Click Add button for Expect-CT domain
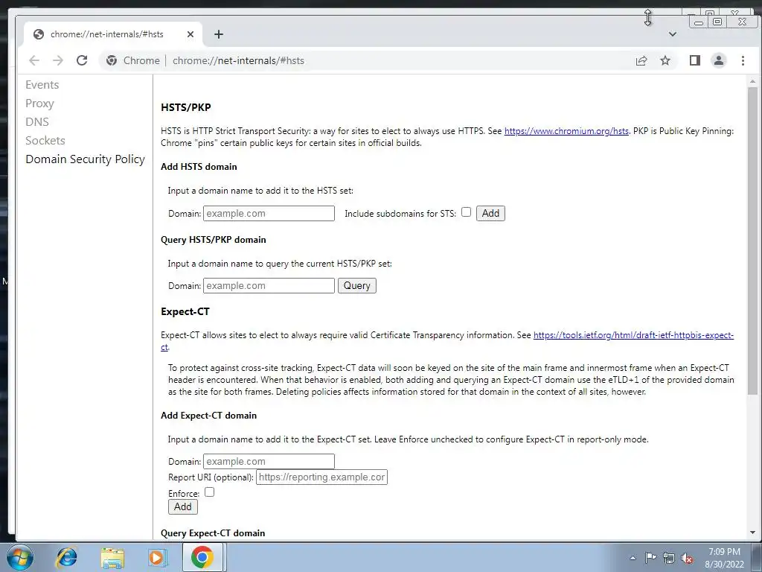Image resolution: width=762 pixels, height=572 pixels. [183, 506]
